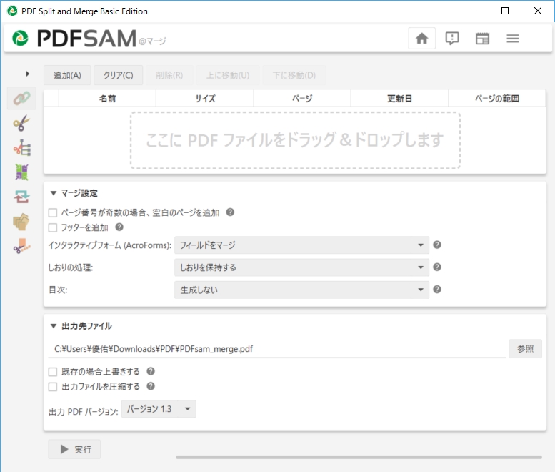The height and width of the screenshot is (472, 555).
Task: Collapse the 出力先ファイル section
Action: coord(54,326)
